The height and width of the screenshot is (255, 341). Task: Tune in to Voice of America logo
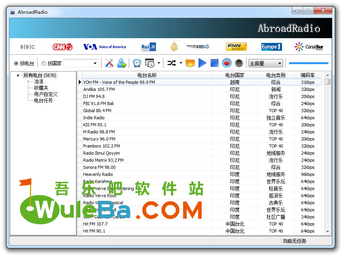(x=105, y=47)
